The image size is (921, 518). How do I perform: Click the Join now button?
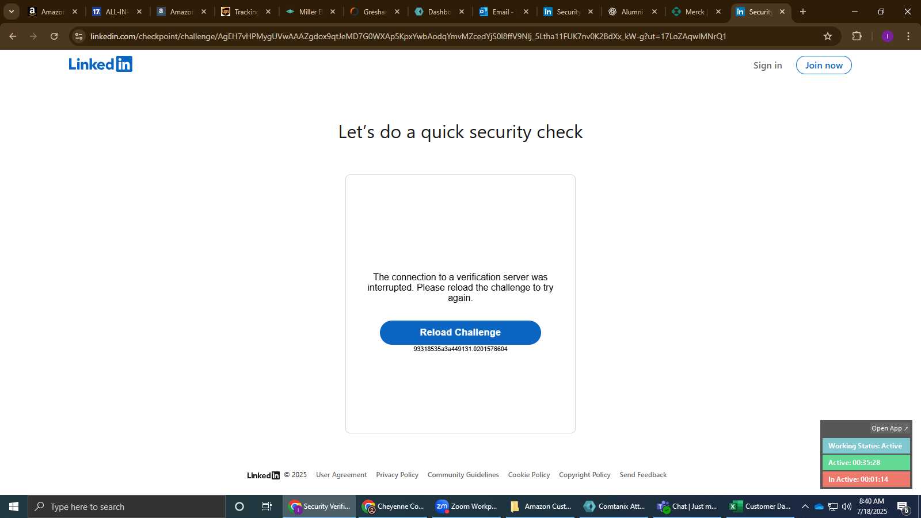coord(824,65)
